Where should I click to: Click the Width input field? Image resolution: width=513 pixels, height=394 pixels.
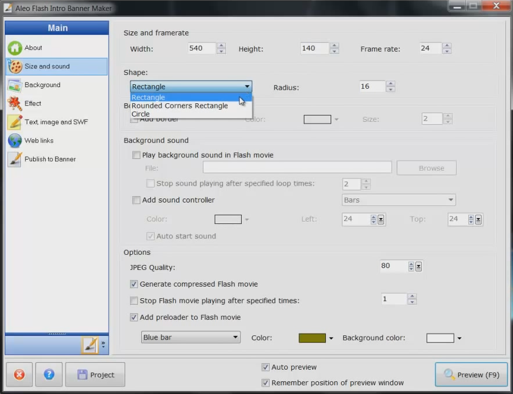coord(202,48)
